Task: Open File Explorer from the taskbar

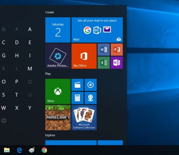Action: pos(7,150)
